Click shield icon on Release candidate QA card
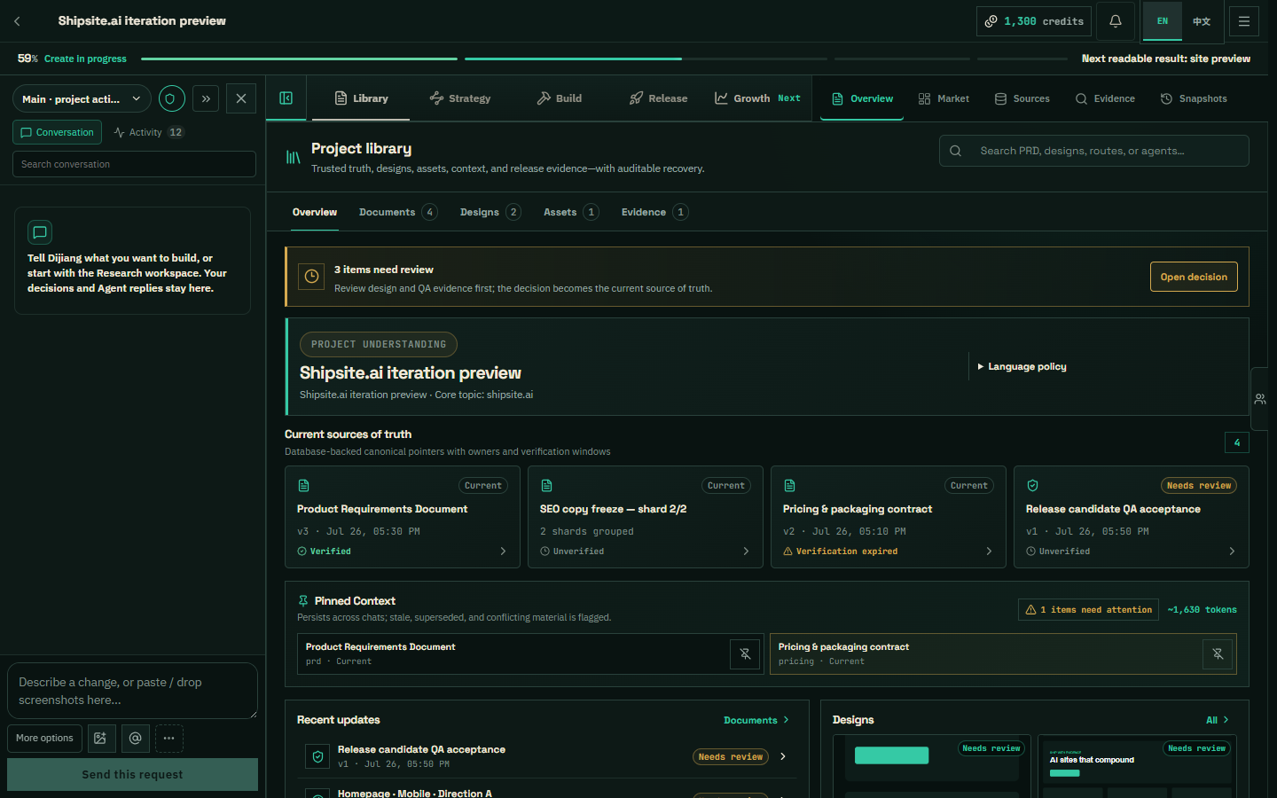The height and width of the screenshot is (798, 1277). [1032, 486]
